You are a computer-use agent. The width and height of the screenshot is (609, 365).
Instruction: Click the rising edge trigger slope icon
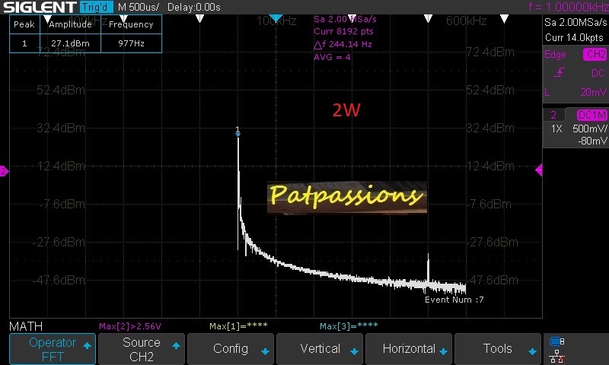(560, 73)
